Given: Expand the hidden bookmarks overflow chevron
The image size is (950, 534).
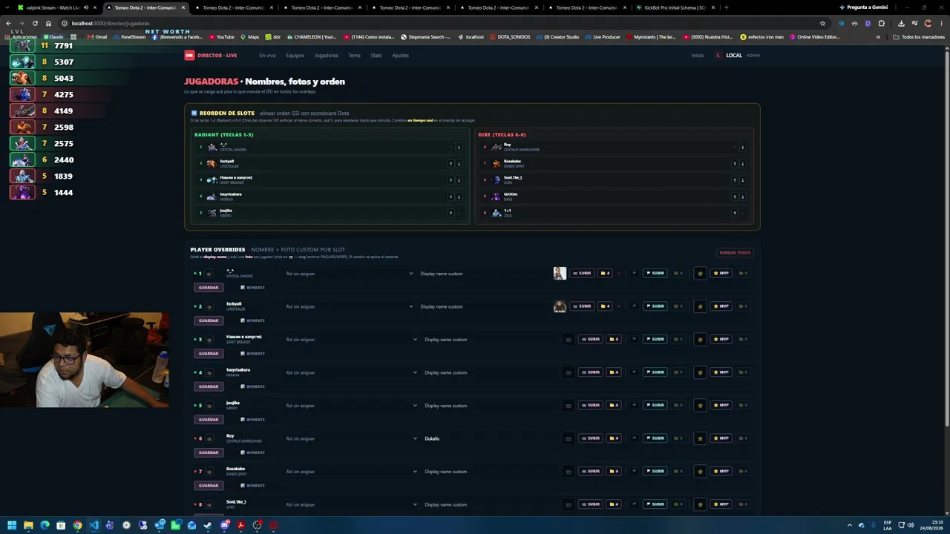Looking at the screenshot, I should 878,36.
